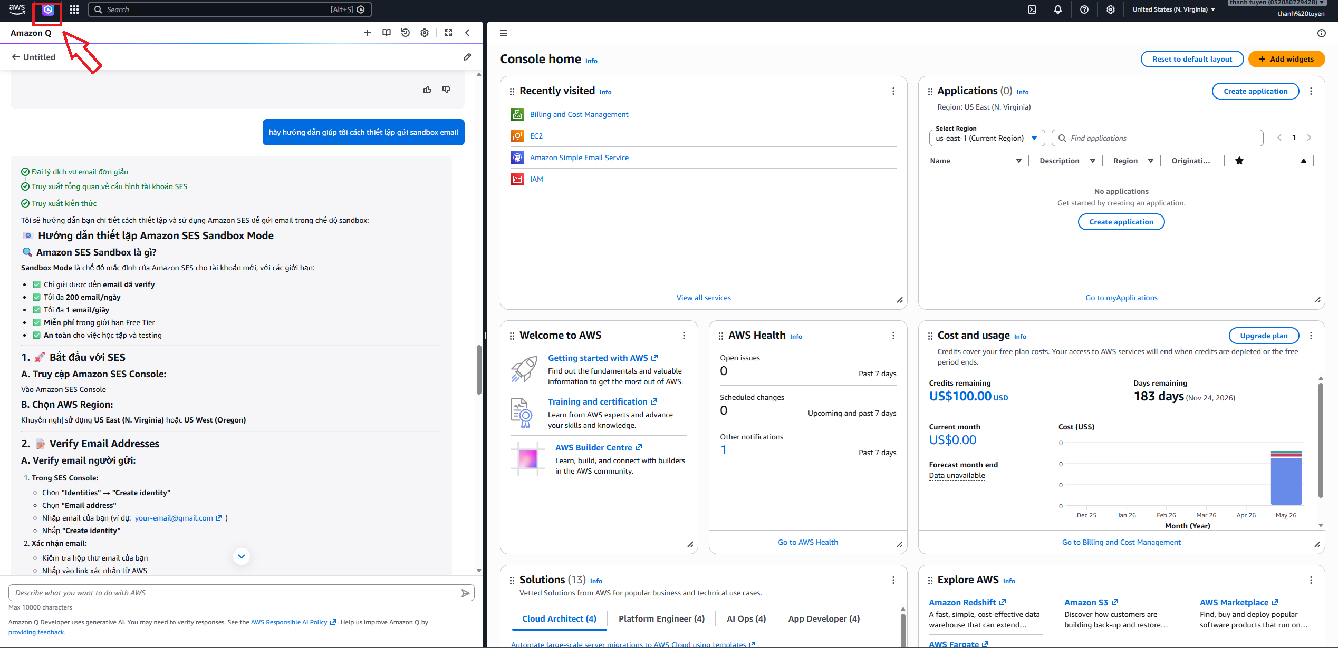Viewport: 1338px width, 648px height.
Task: Open Applications widget options menu
Action: click(1311, 91)
